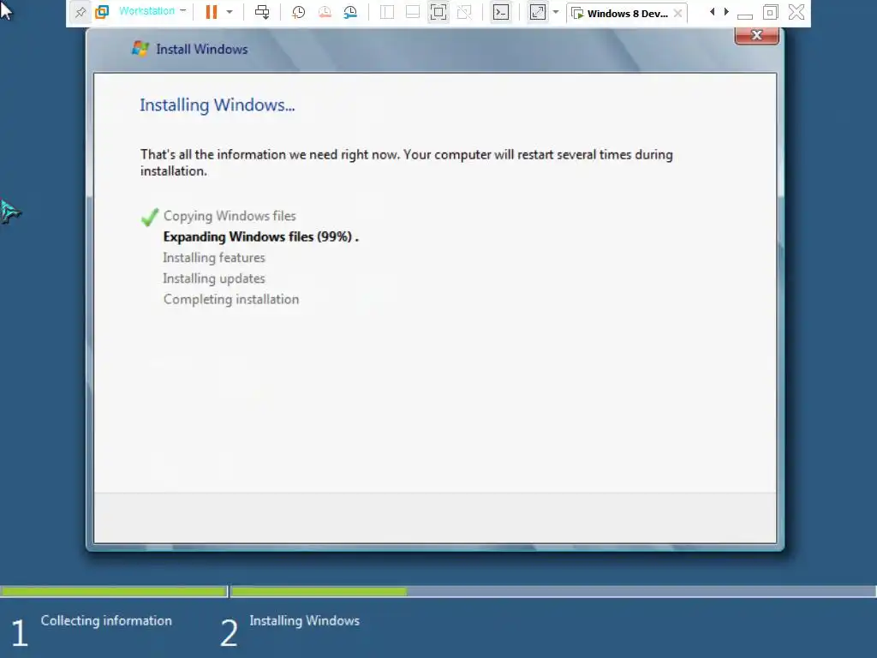Take a snapshot of the VM
The image size is (877, 658).
(298, 12)
